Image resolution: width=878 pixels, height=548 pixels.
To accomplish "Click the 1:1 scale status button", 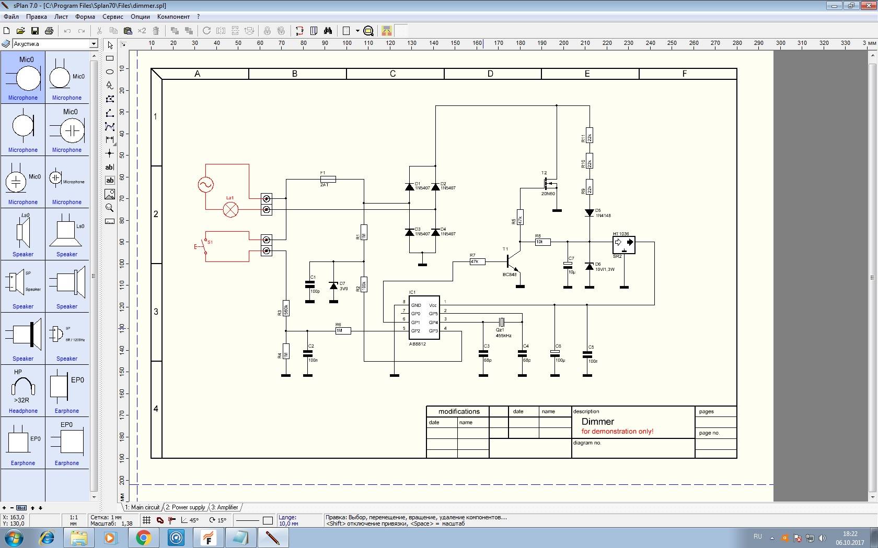I will pos(73,520).
